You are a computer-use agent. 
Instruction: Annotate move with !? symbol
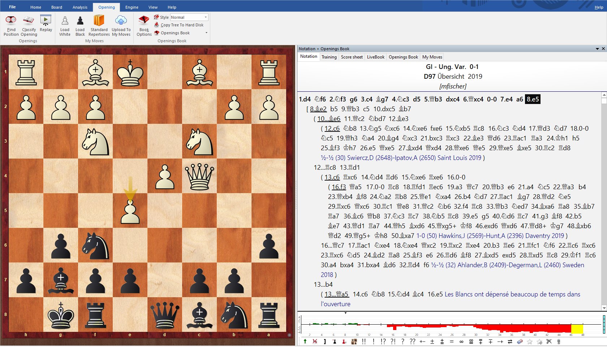coord(383,341)
